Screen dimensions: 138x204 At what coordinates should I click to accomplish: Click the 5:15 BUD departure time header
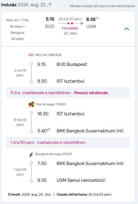coord(50,19)
